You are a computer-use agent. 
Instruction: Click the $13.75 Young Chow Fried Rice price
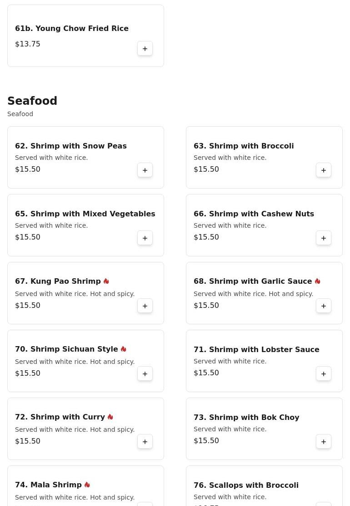(x=28, y=44)
